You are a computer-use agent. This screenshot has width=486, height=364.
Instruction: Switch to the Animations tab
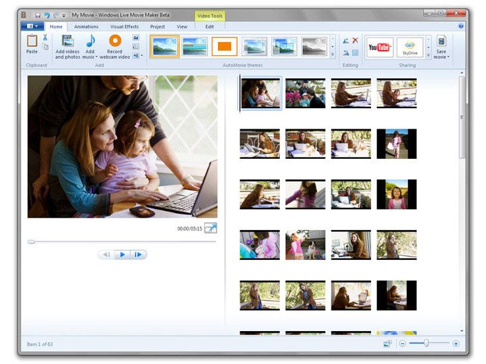[86, 26]
